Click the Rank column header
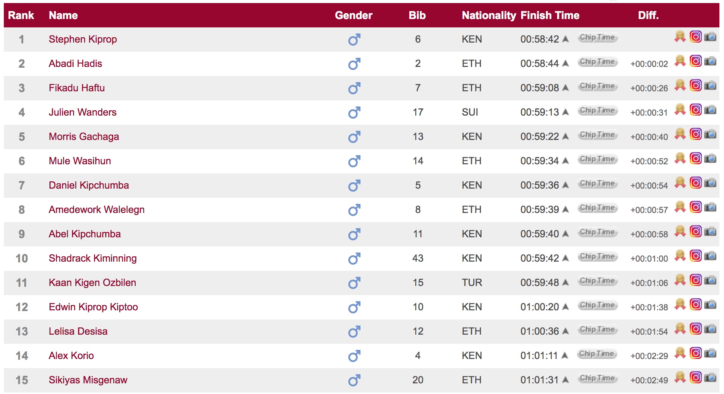 pos(21,15)
